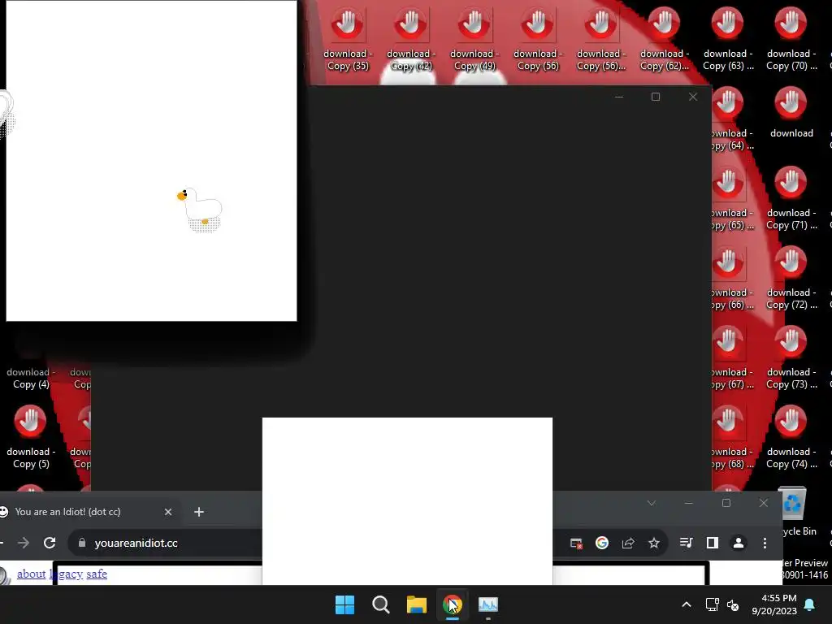The image size is (832, 624).
Task: View site info lock icon
Action: (82, 543)
